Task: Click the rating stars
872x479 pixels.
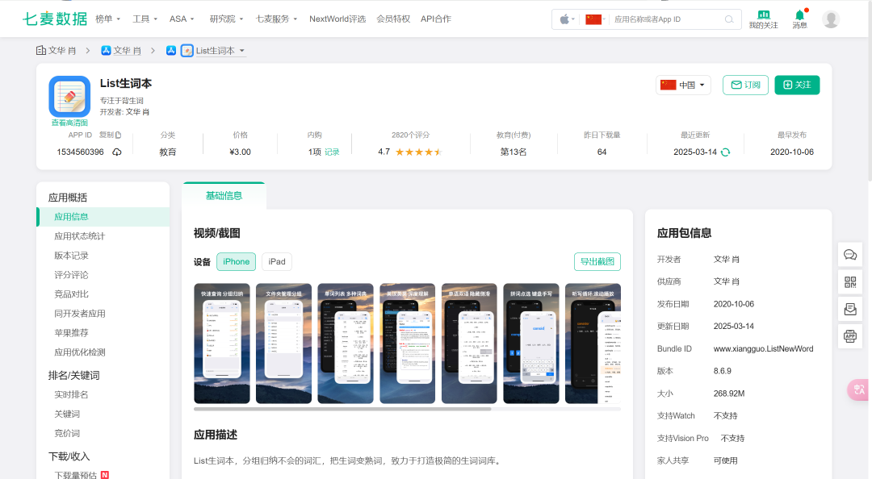Action: coord(418,152)
